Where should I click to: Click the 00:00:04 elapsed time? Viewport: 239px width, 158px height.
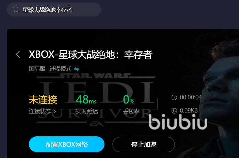pyautogui.click(x=191, y=97)
